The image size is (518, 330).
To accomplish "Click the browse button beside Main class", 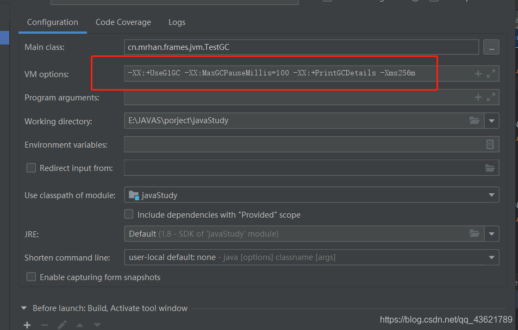I will click(x=491, y=47).
